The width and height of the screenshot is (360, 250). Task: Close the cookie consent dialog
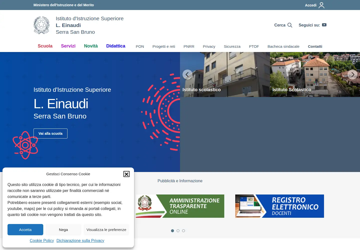click(x=126, y=174)
